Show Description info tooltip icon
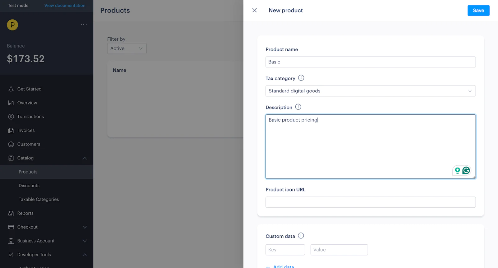The image size is (498, 268). pos(298,107)
